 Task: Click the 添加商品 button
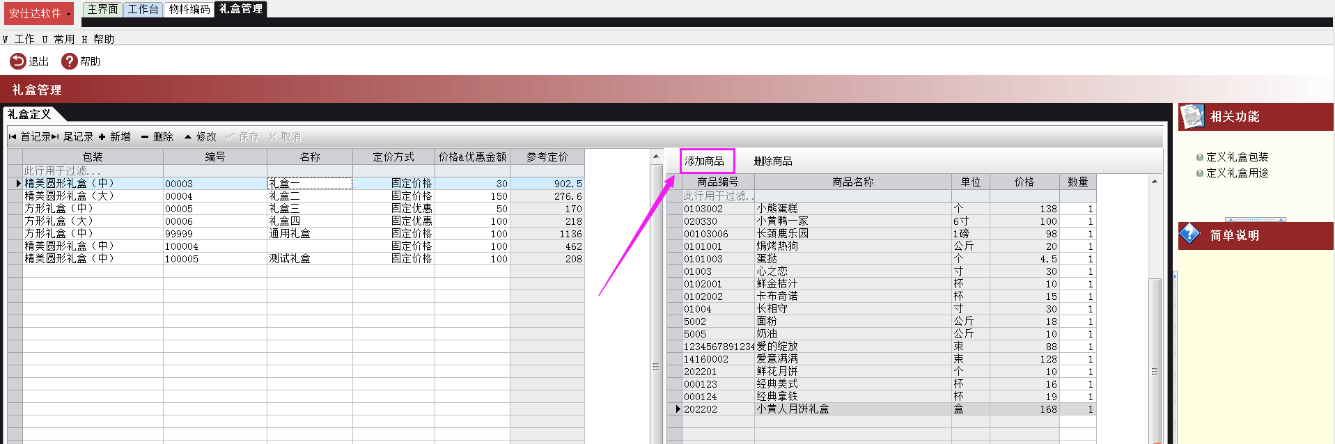pos(706,161)
